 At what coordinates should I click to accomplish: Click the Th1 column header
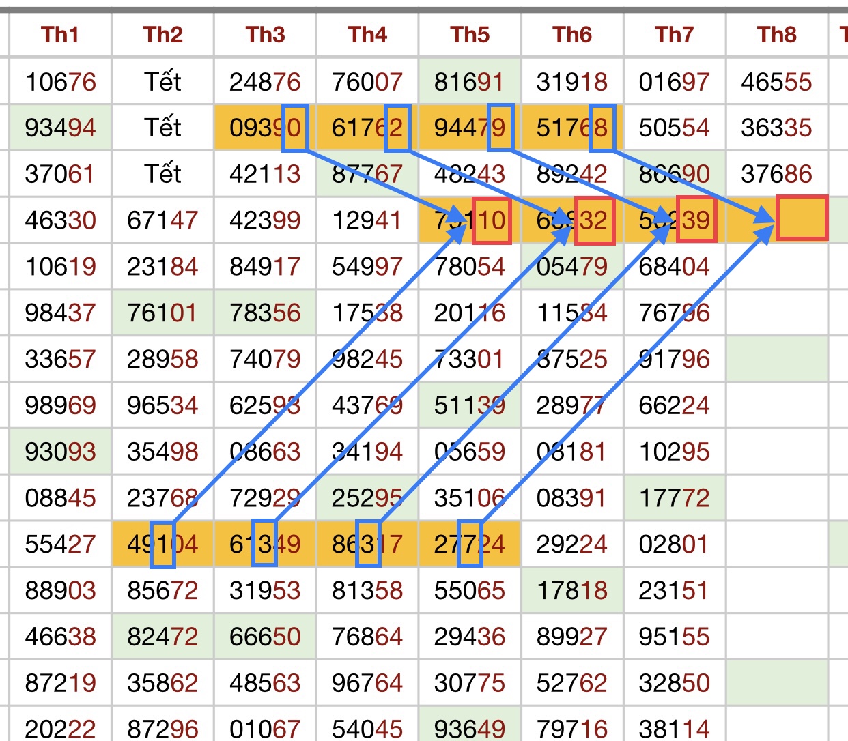60,35
